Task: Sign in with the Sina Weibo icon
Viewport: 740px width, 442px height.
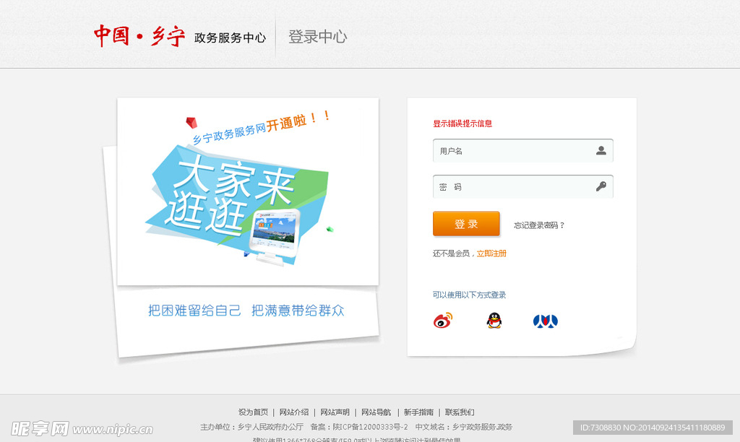Action: (x=443, y=321)
